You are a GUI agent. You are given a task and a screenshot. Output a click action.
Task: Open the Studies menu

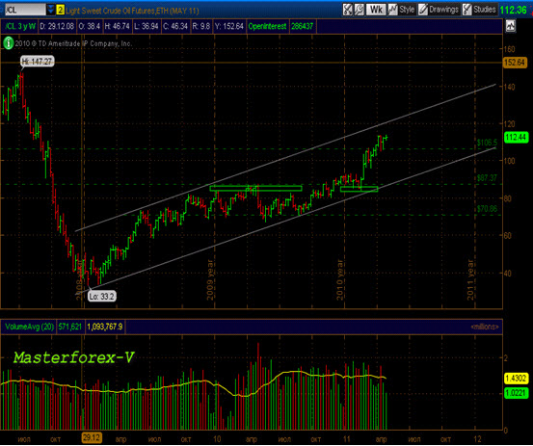[x=479, y=10]
